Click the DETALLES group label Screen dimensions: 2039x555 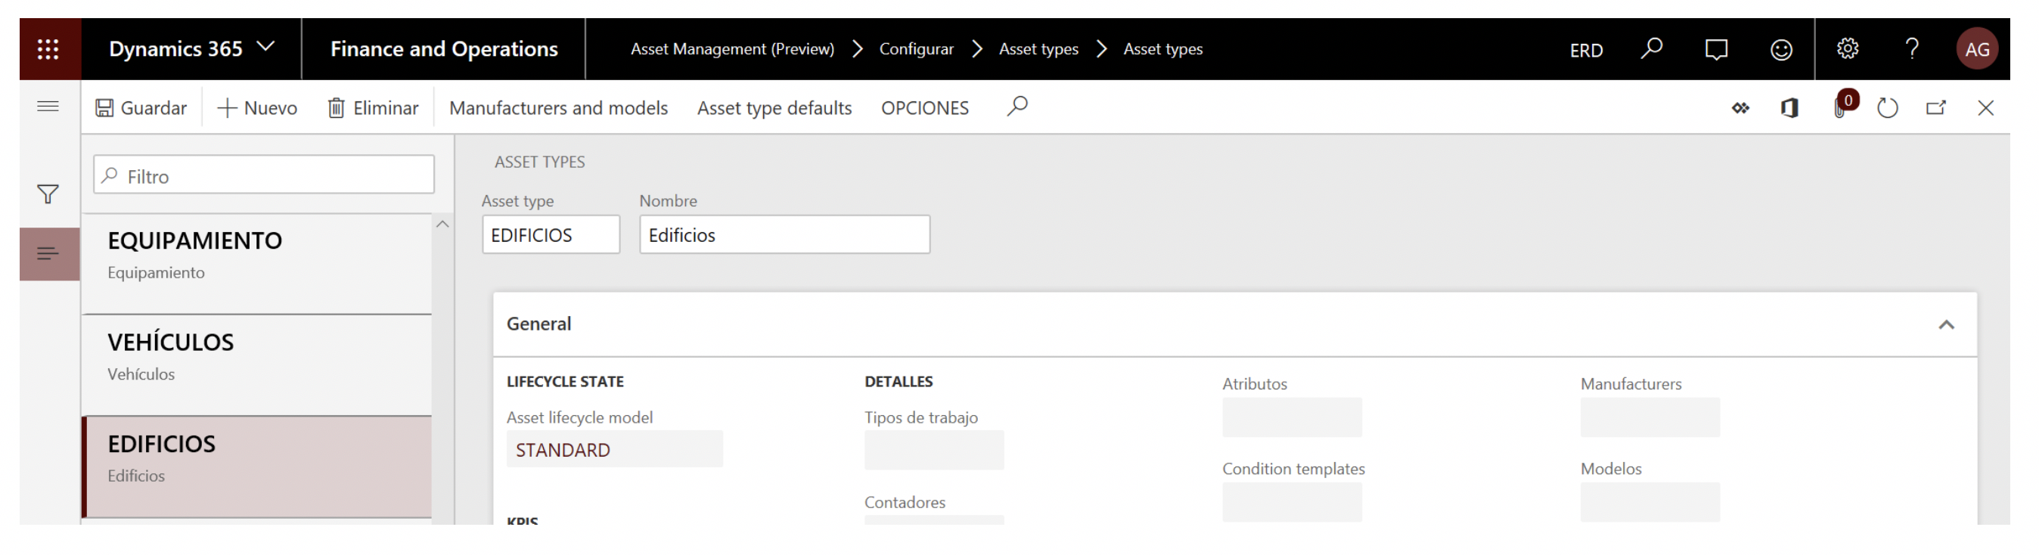(x=898, y=382)
